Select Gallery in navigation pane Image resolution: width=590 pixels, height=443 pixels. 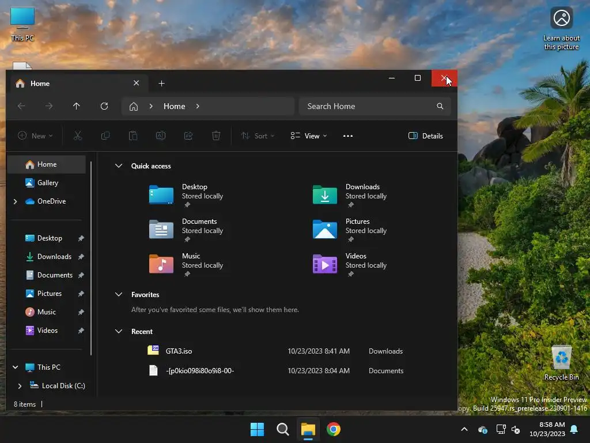click(46, 183)
